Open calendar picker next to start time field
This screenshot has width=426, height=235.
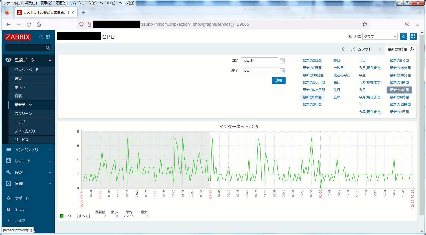[x=282, y=61]
